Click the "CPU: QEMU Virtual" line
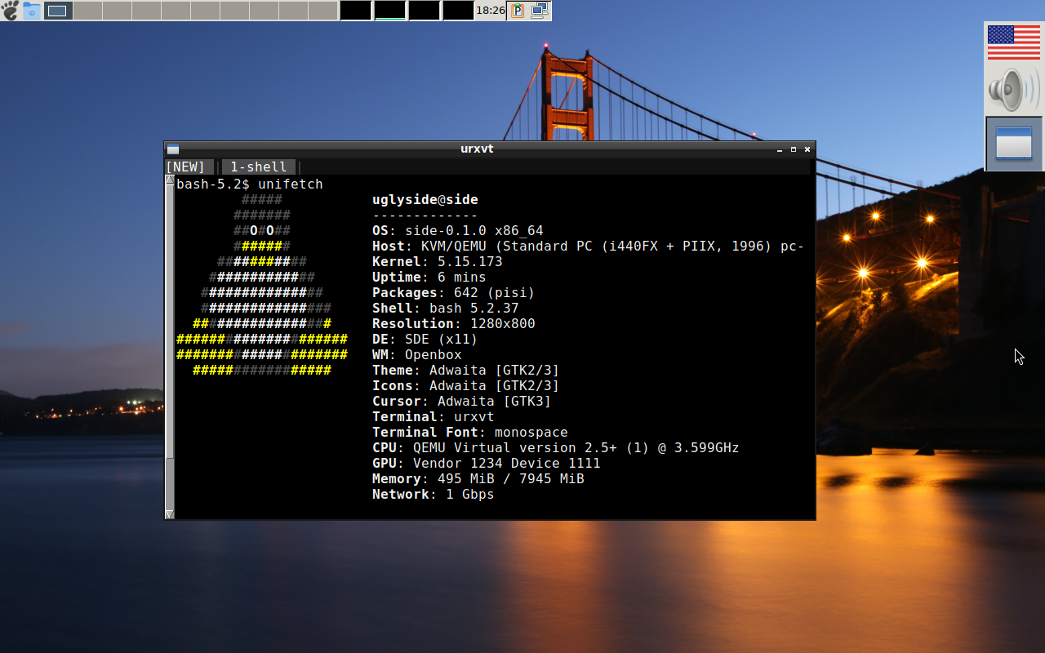Screen dimensions: 1045x653 (x=556, y=448)
